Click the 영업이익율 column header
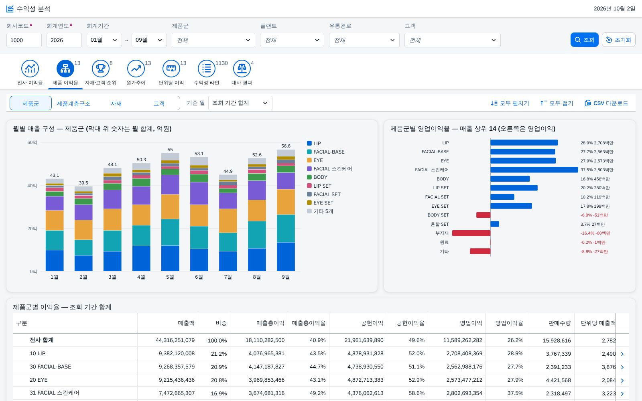642x401 pixels. [506, 323]
